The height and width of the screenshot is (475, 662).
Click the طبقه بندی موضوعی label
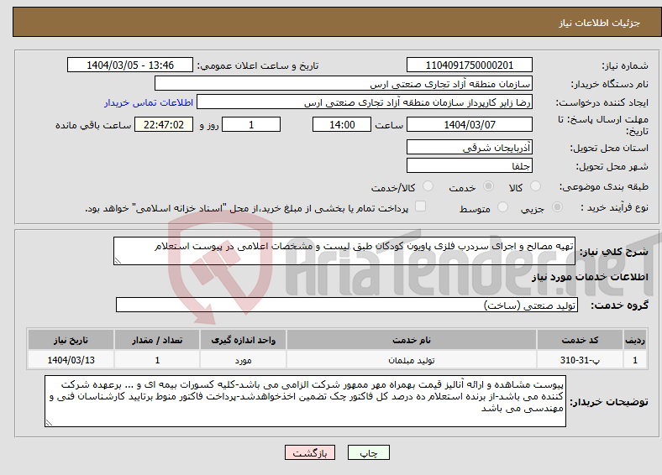(x=604, y=186)
